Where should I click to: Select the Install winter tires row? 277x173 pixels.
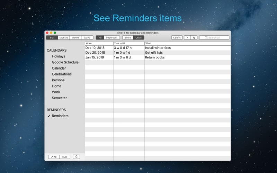pos(158,48)
